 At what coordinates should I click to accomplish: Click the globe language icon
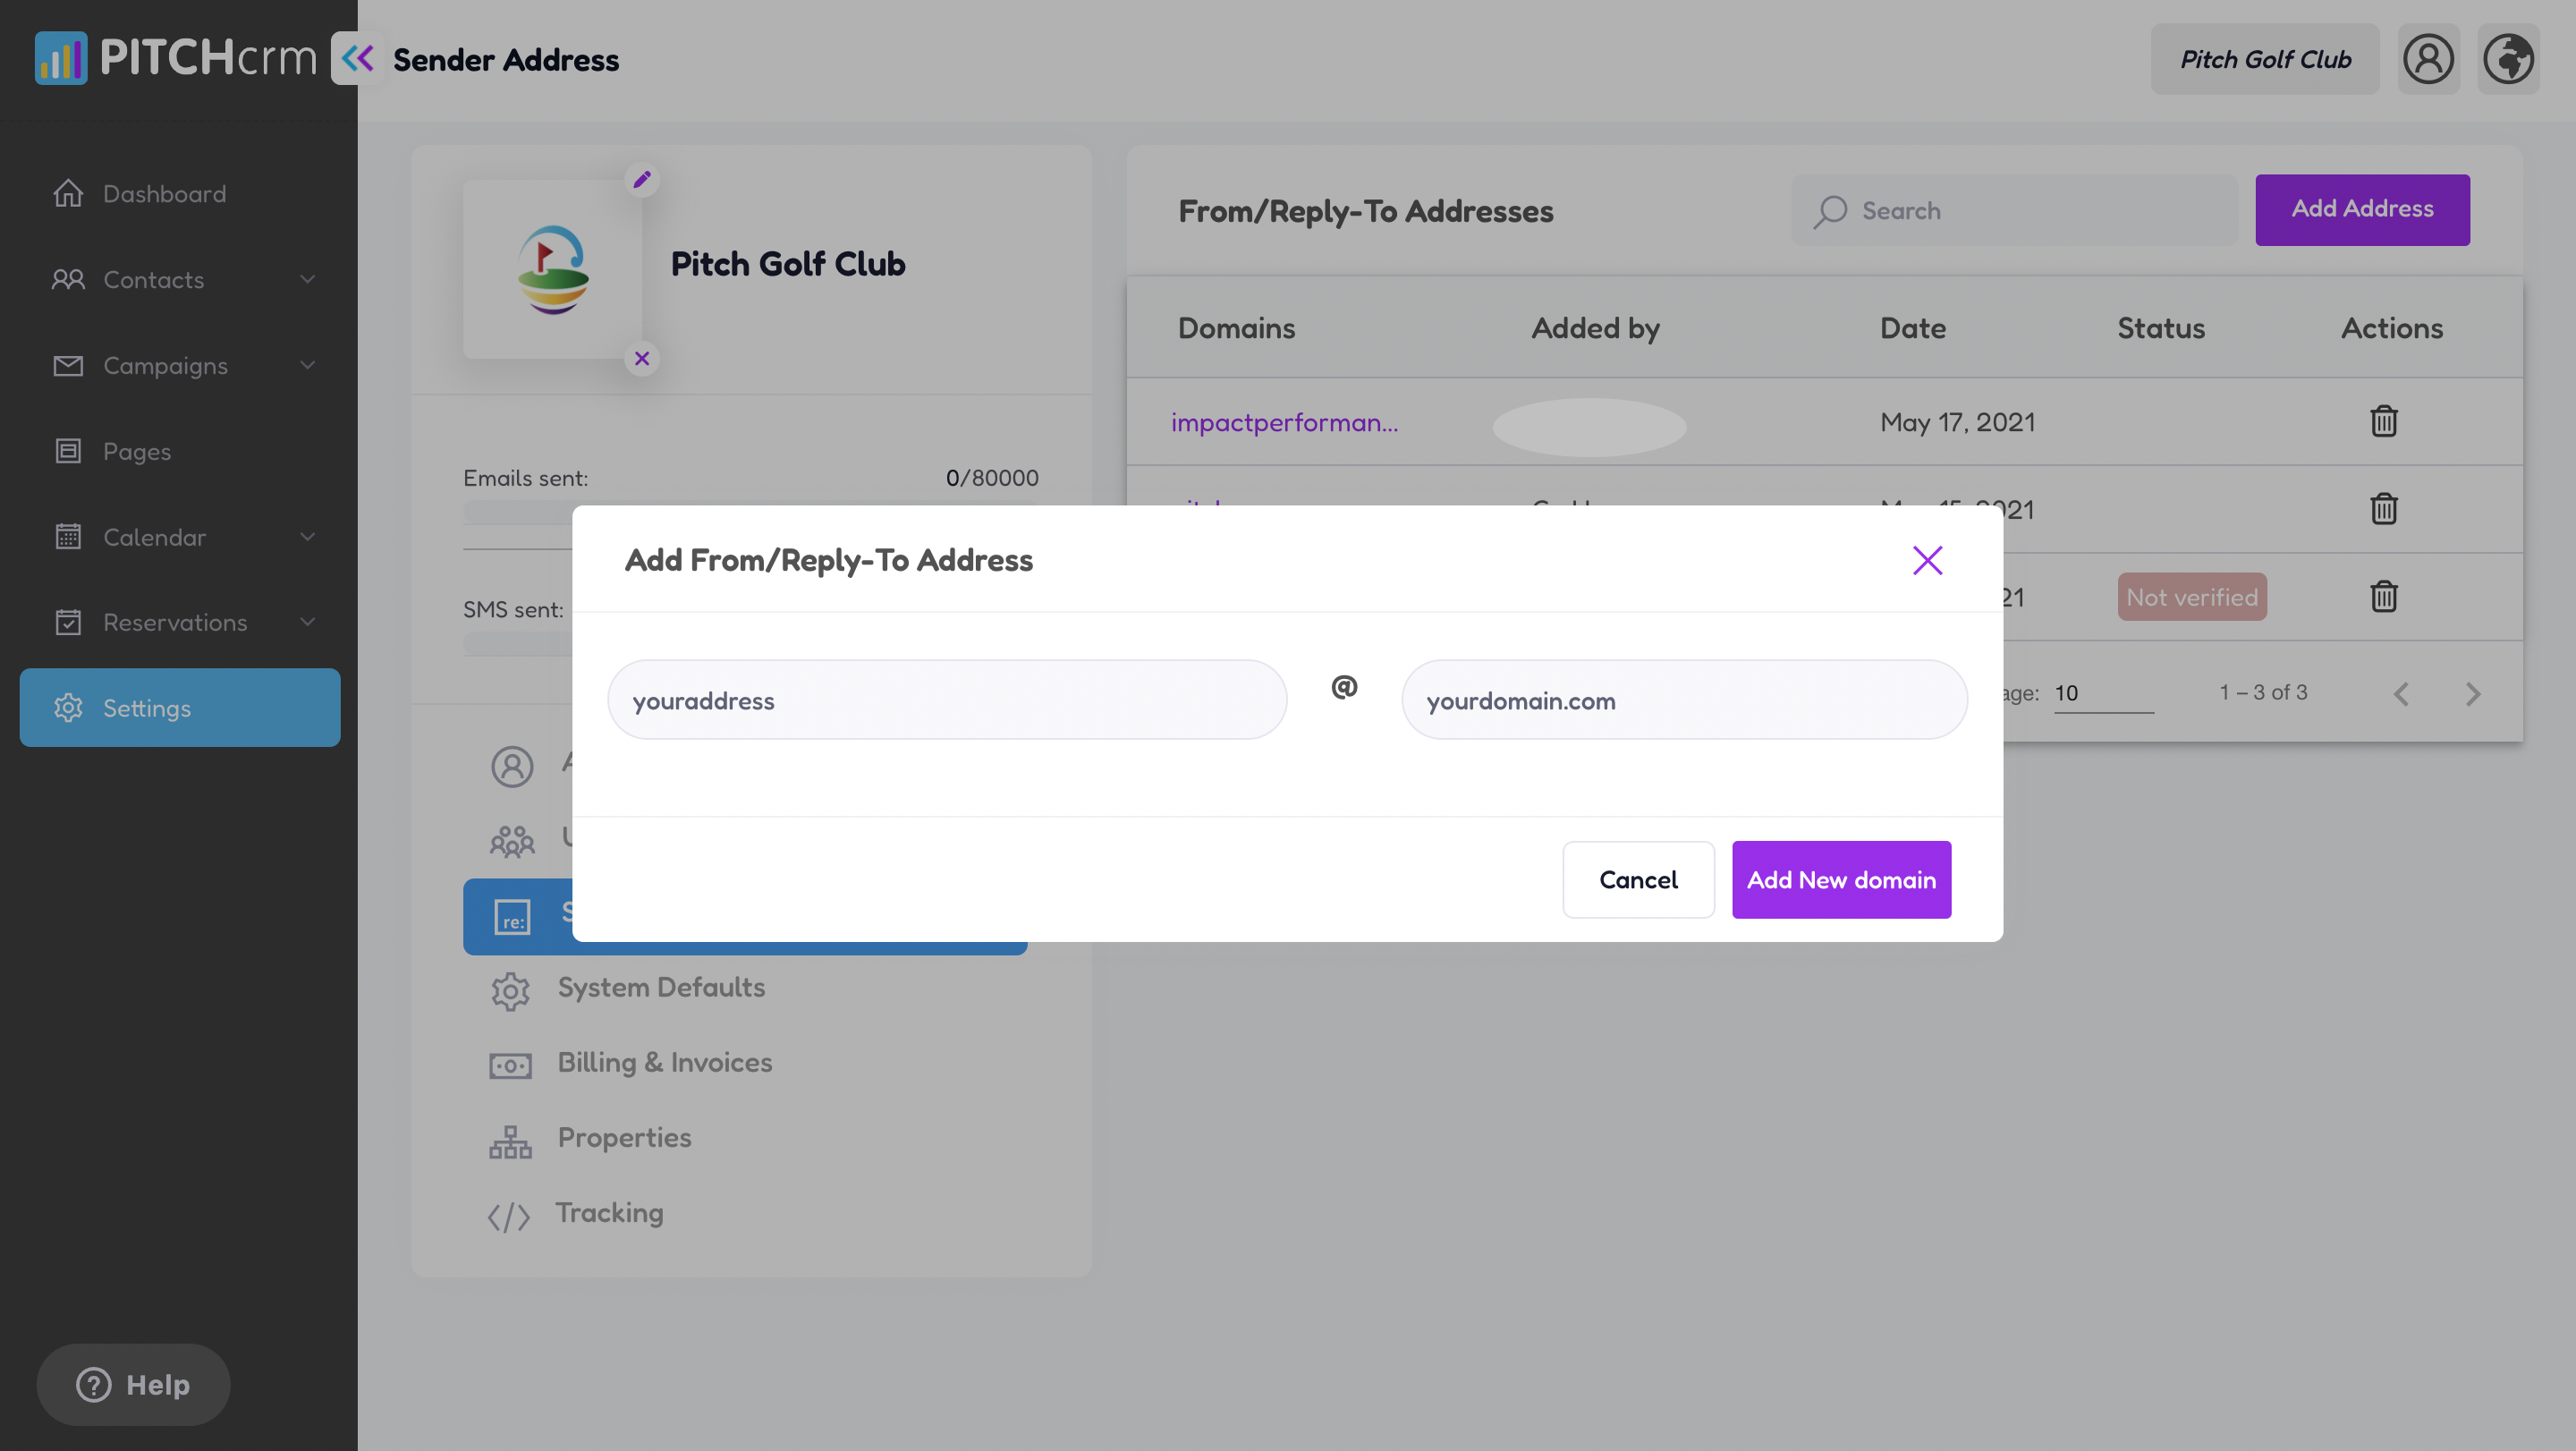coord(2508,59)
